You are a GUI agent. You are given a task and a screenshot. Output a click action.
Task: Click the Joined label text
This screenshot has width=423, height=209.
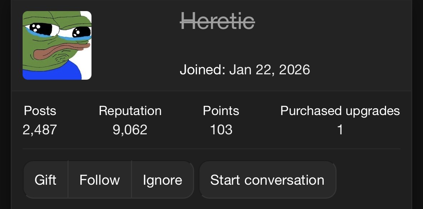(x=202, y=69)
